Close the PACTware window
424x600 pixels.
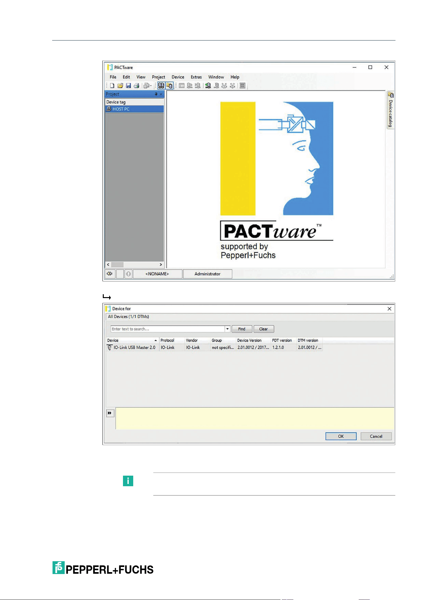click(x=387, y=67)
